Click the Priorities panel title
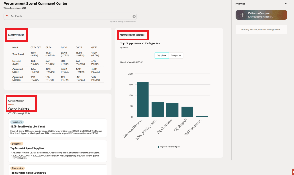 (240, 4)
